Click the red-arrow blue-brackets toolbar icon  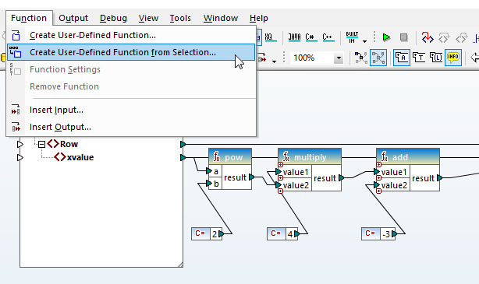click(428, 37)
